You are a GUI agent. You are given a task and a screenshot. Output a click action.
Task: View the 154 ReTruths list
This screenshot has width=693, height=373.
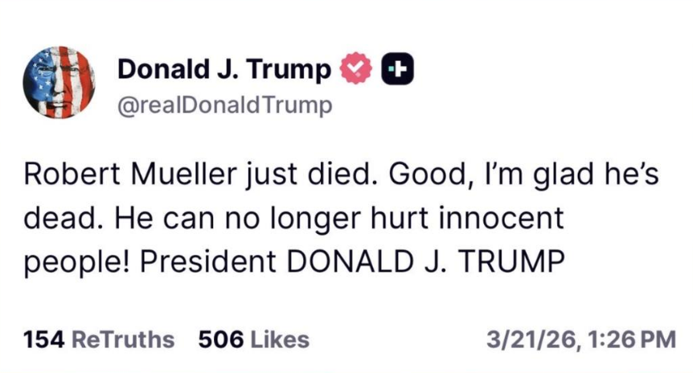(100, 339)
